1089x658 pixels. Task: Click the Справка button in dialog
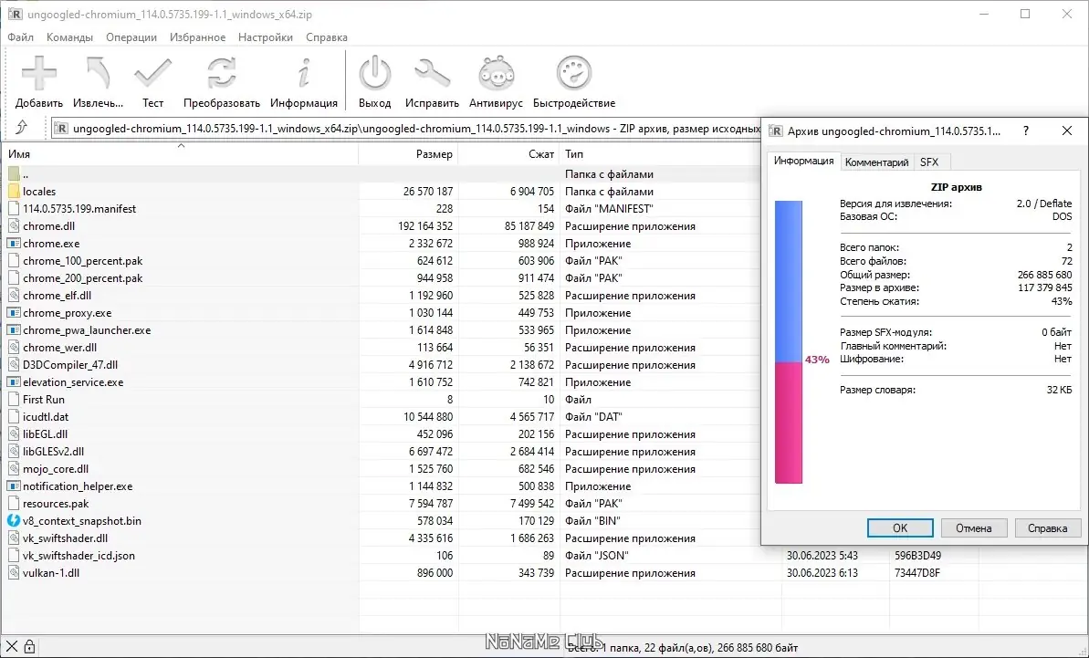pyautogui.click(x=1047, y=527)
